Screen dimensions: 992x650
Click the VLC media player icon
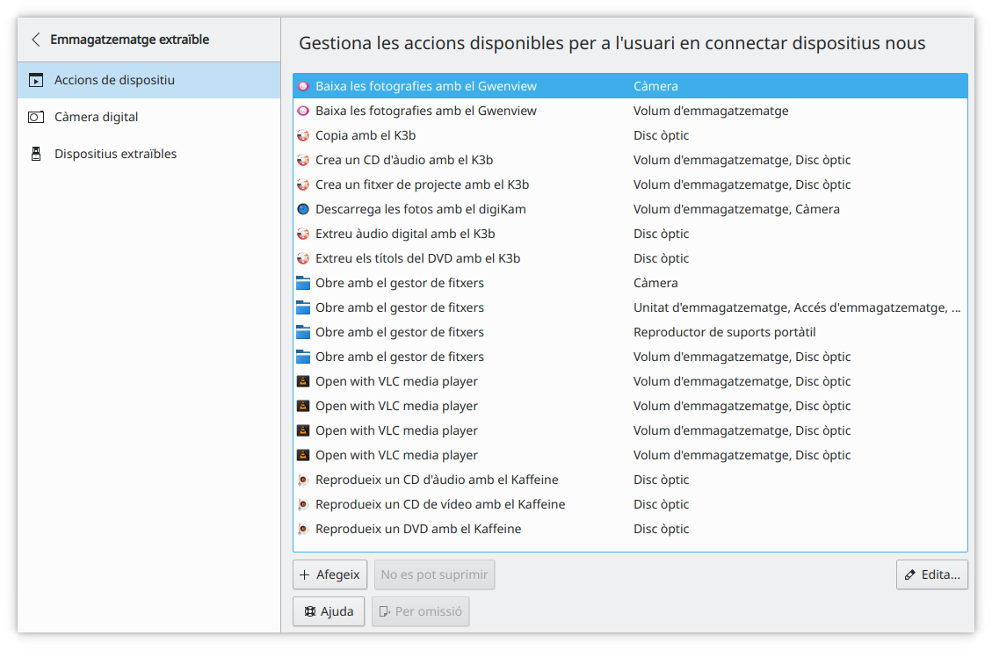click(303, 381)
